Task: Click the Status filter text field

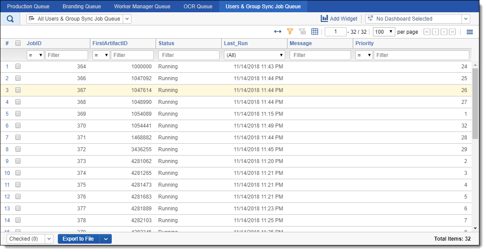Action: pos(188,55)
